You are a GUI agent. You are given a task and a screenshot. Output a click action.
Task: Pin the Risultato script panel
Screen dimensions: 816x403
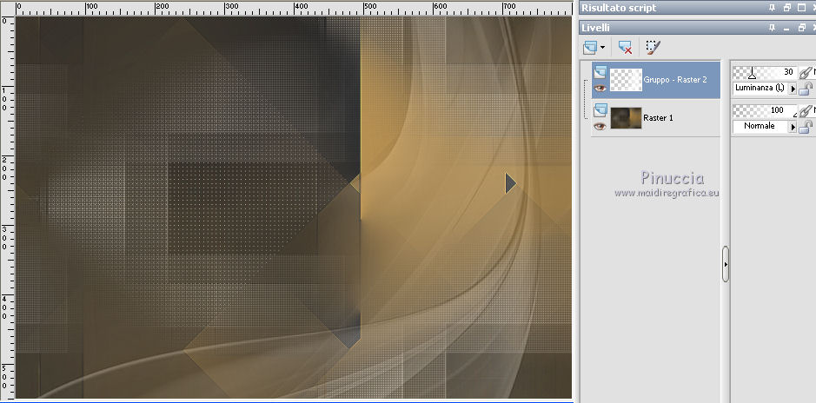pyautogui.click(x=773, y=7)
